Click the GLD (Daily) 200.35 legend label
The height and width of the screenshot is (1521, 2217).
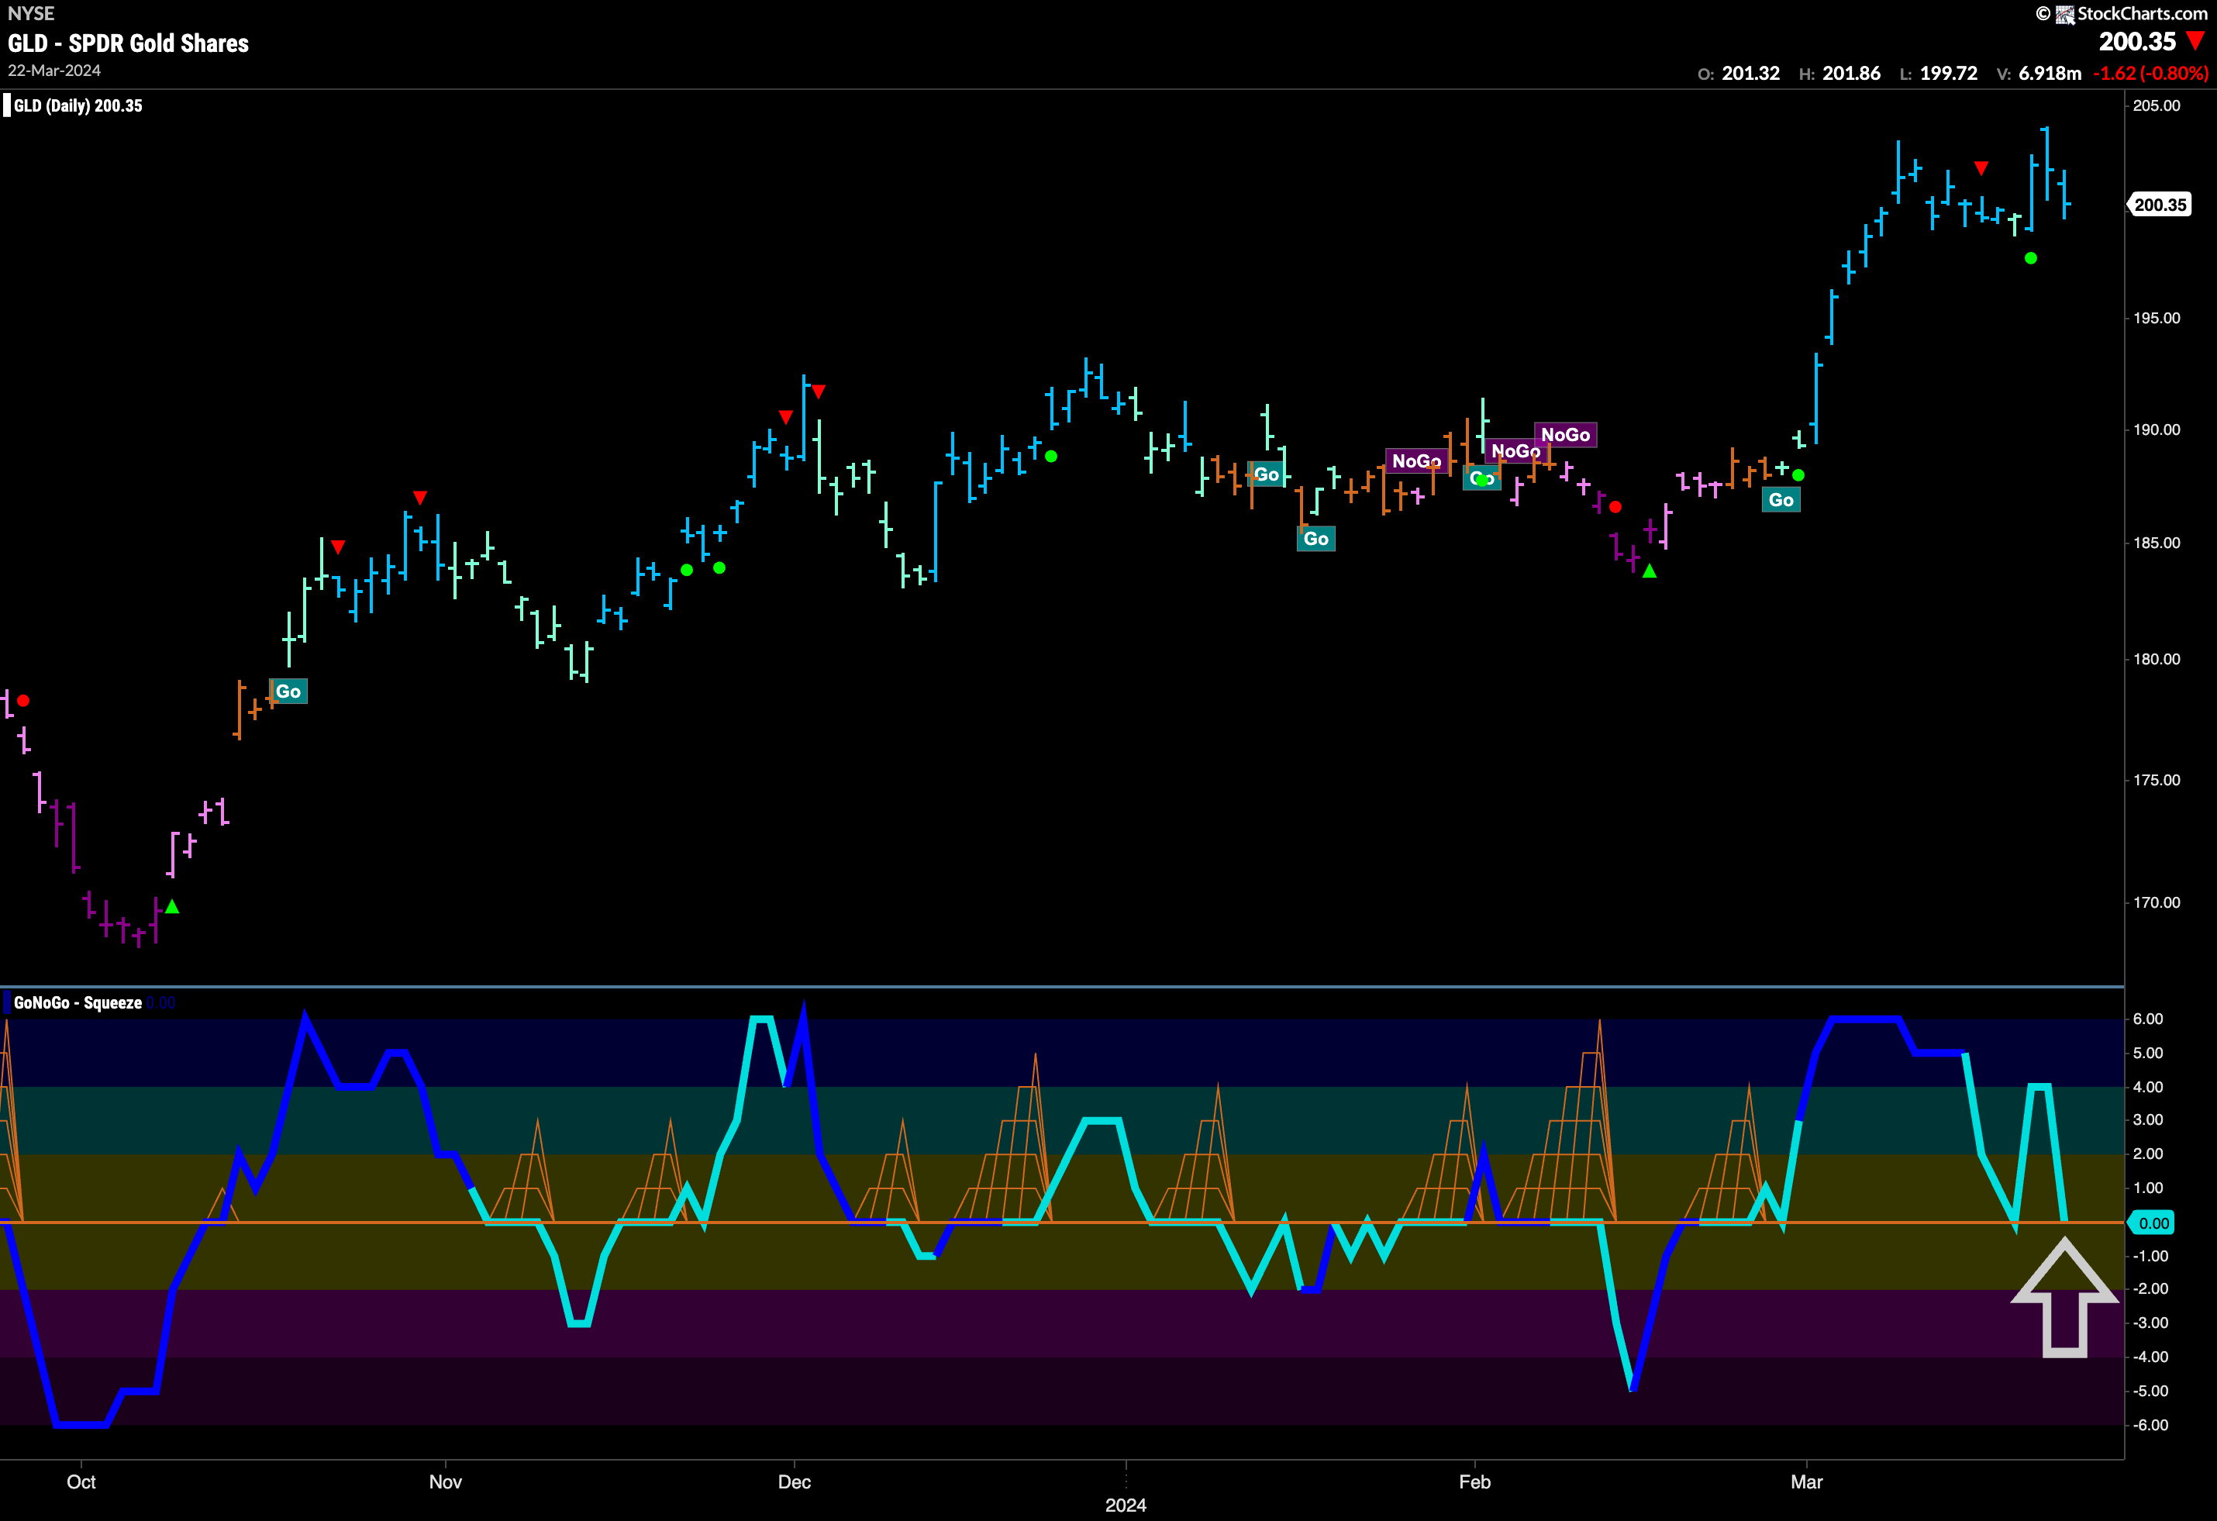[x=78, y=106]
